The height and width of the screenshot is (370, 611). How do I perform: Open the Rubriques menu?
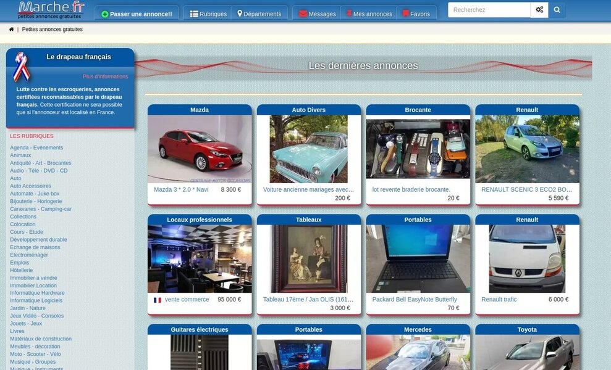[x=208, y=14]
